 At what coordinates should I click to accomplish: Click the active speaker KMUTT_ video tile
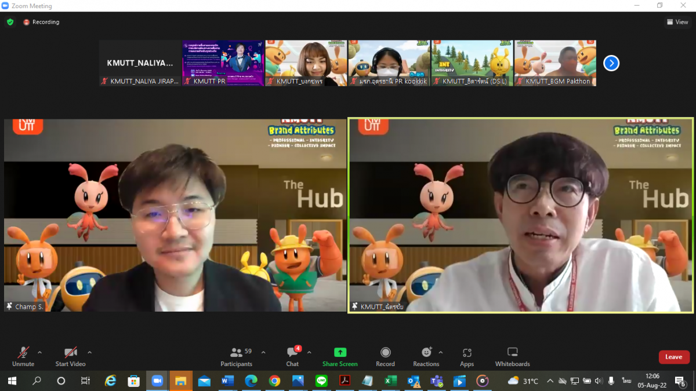click(x=521, y=215)
